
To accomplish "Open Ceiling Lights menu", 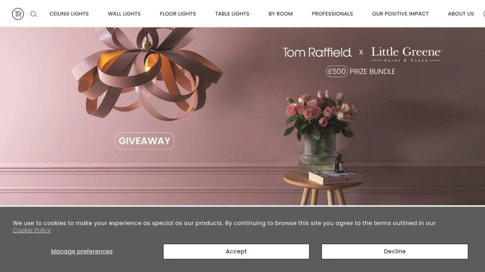I will pyautogui.click(x=69, y=14).
